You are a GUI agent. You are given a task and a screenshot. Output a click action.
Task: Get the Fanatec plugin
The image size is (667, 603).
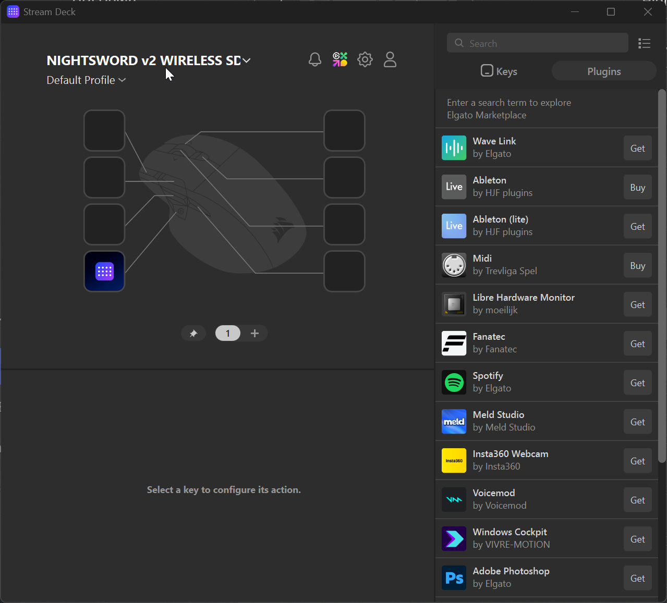pyautogui.click(x=638, y=344)
